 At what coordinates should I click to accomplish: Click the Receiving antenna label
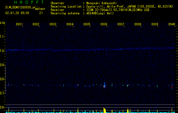click(x=65, y=13)
